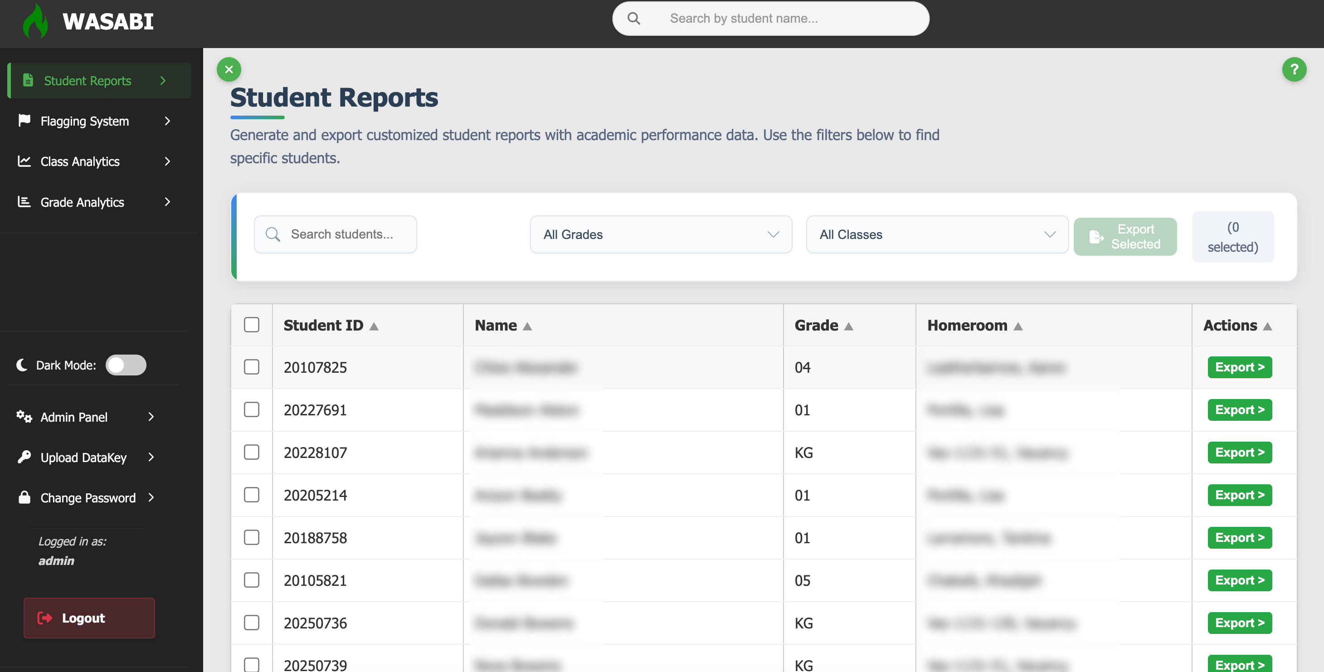Click the Upload DataKey key icon
The image size is (1324, 672).
coord(24,457)
